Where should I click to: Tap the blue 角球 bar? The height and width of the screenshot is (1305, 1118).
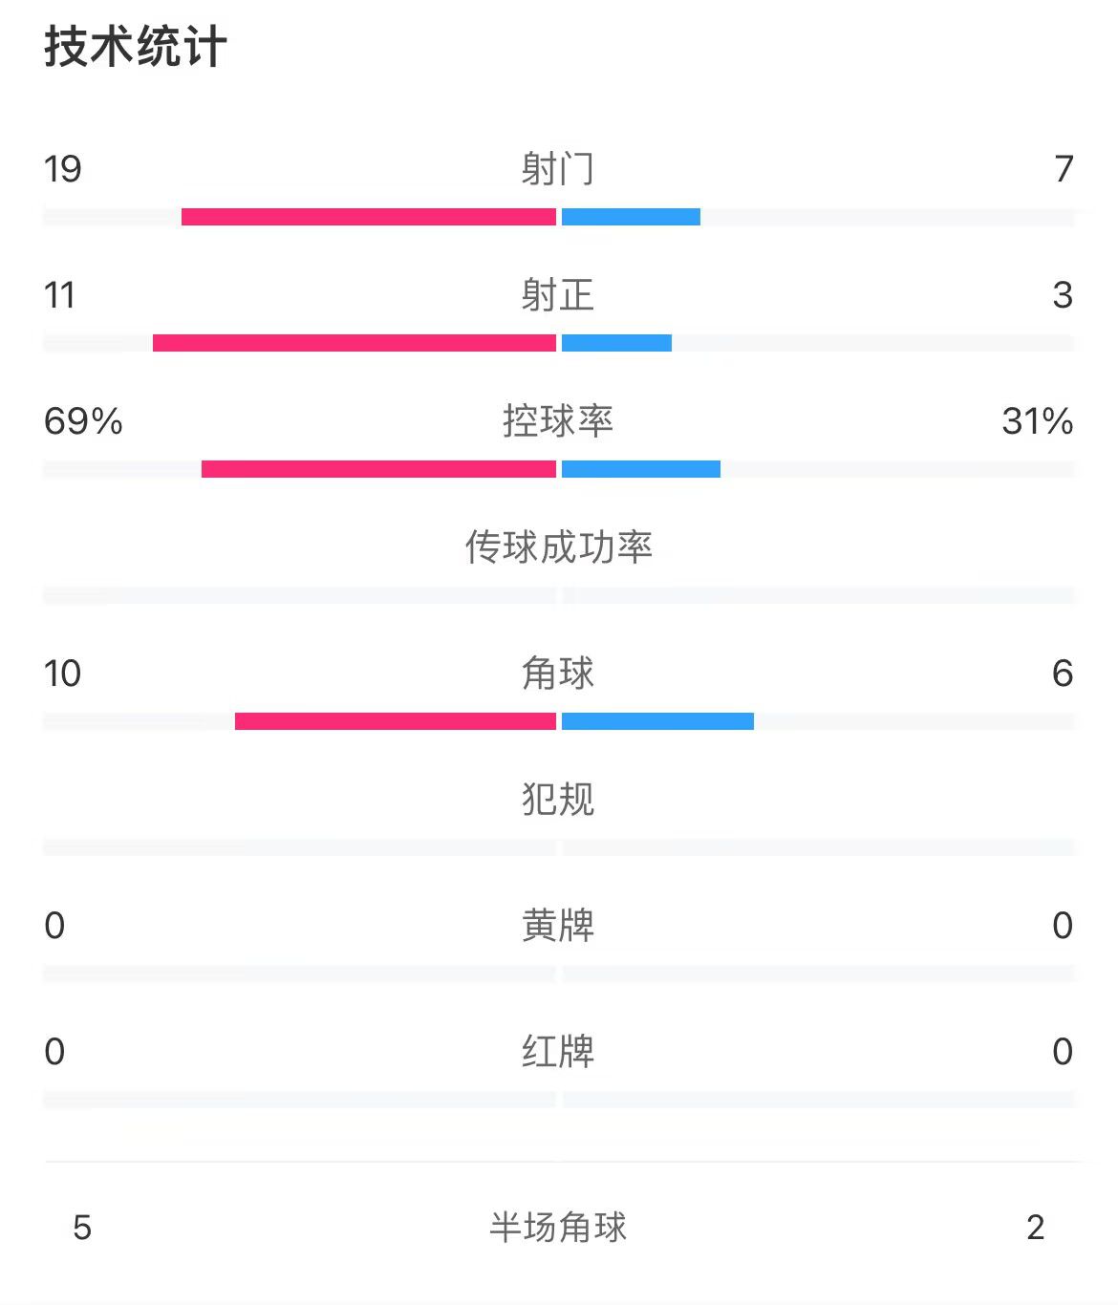pyautogui.click(x=657, y=721)
